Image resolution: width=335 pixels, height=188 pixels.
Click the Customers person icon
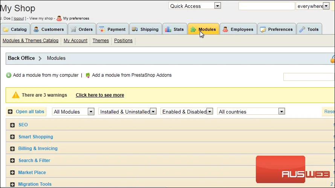pos(36,29)
